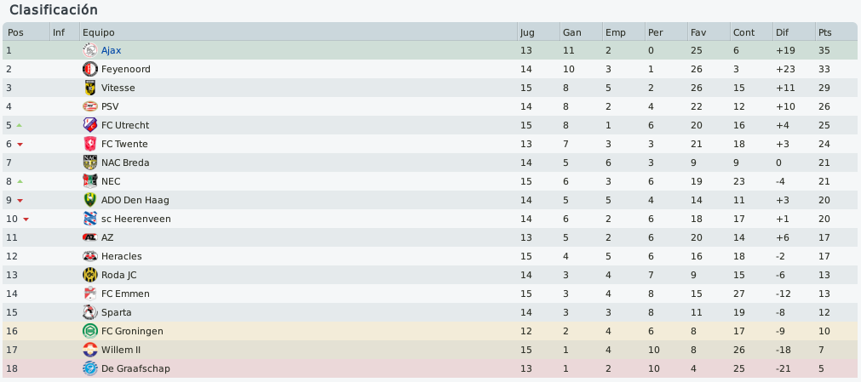Click the Ajax club crest icon
861x382 pixels.
coord(90,50)
